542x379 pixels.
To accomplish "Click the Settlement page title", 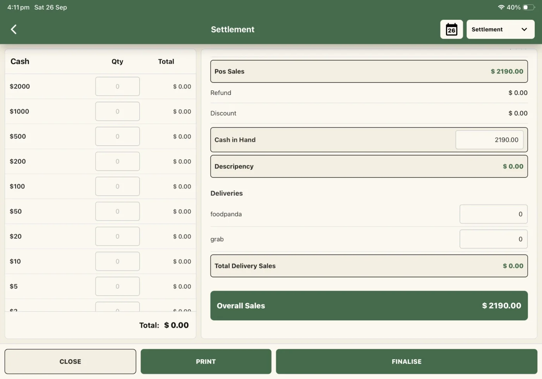I will [x=233, y=29].
